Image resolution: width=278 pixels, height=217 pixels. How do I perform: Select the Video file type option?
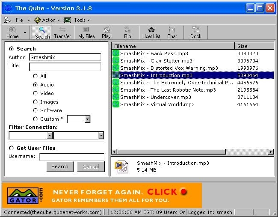[x=35, y=93]
